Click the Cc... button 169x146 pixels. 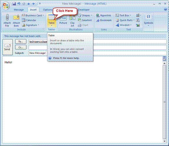pos(21,47)
